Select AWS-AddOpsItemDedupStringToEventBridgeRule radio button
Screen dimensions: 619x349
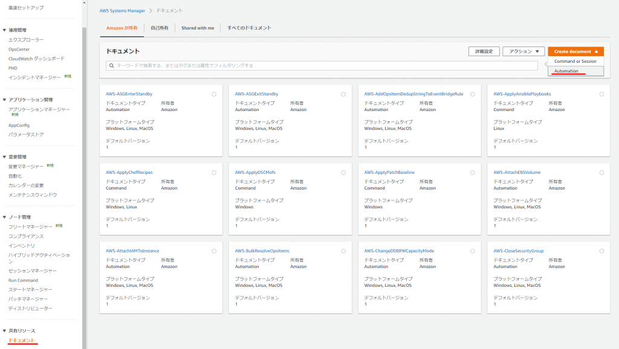(x=473, y=94)
